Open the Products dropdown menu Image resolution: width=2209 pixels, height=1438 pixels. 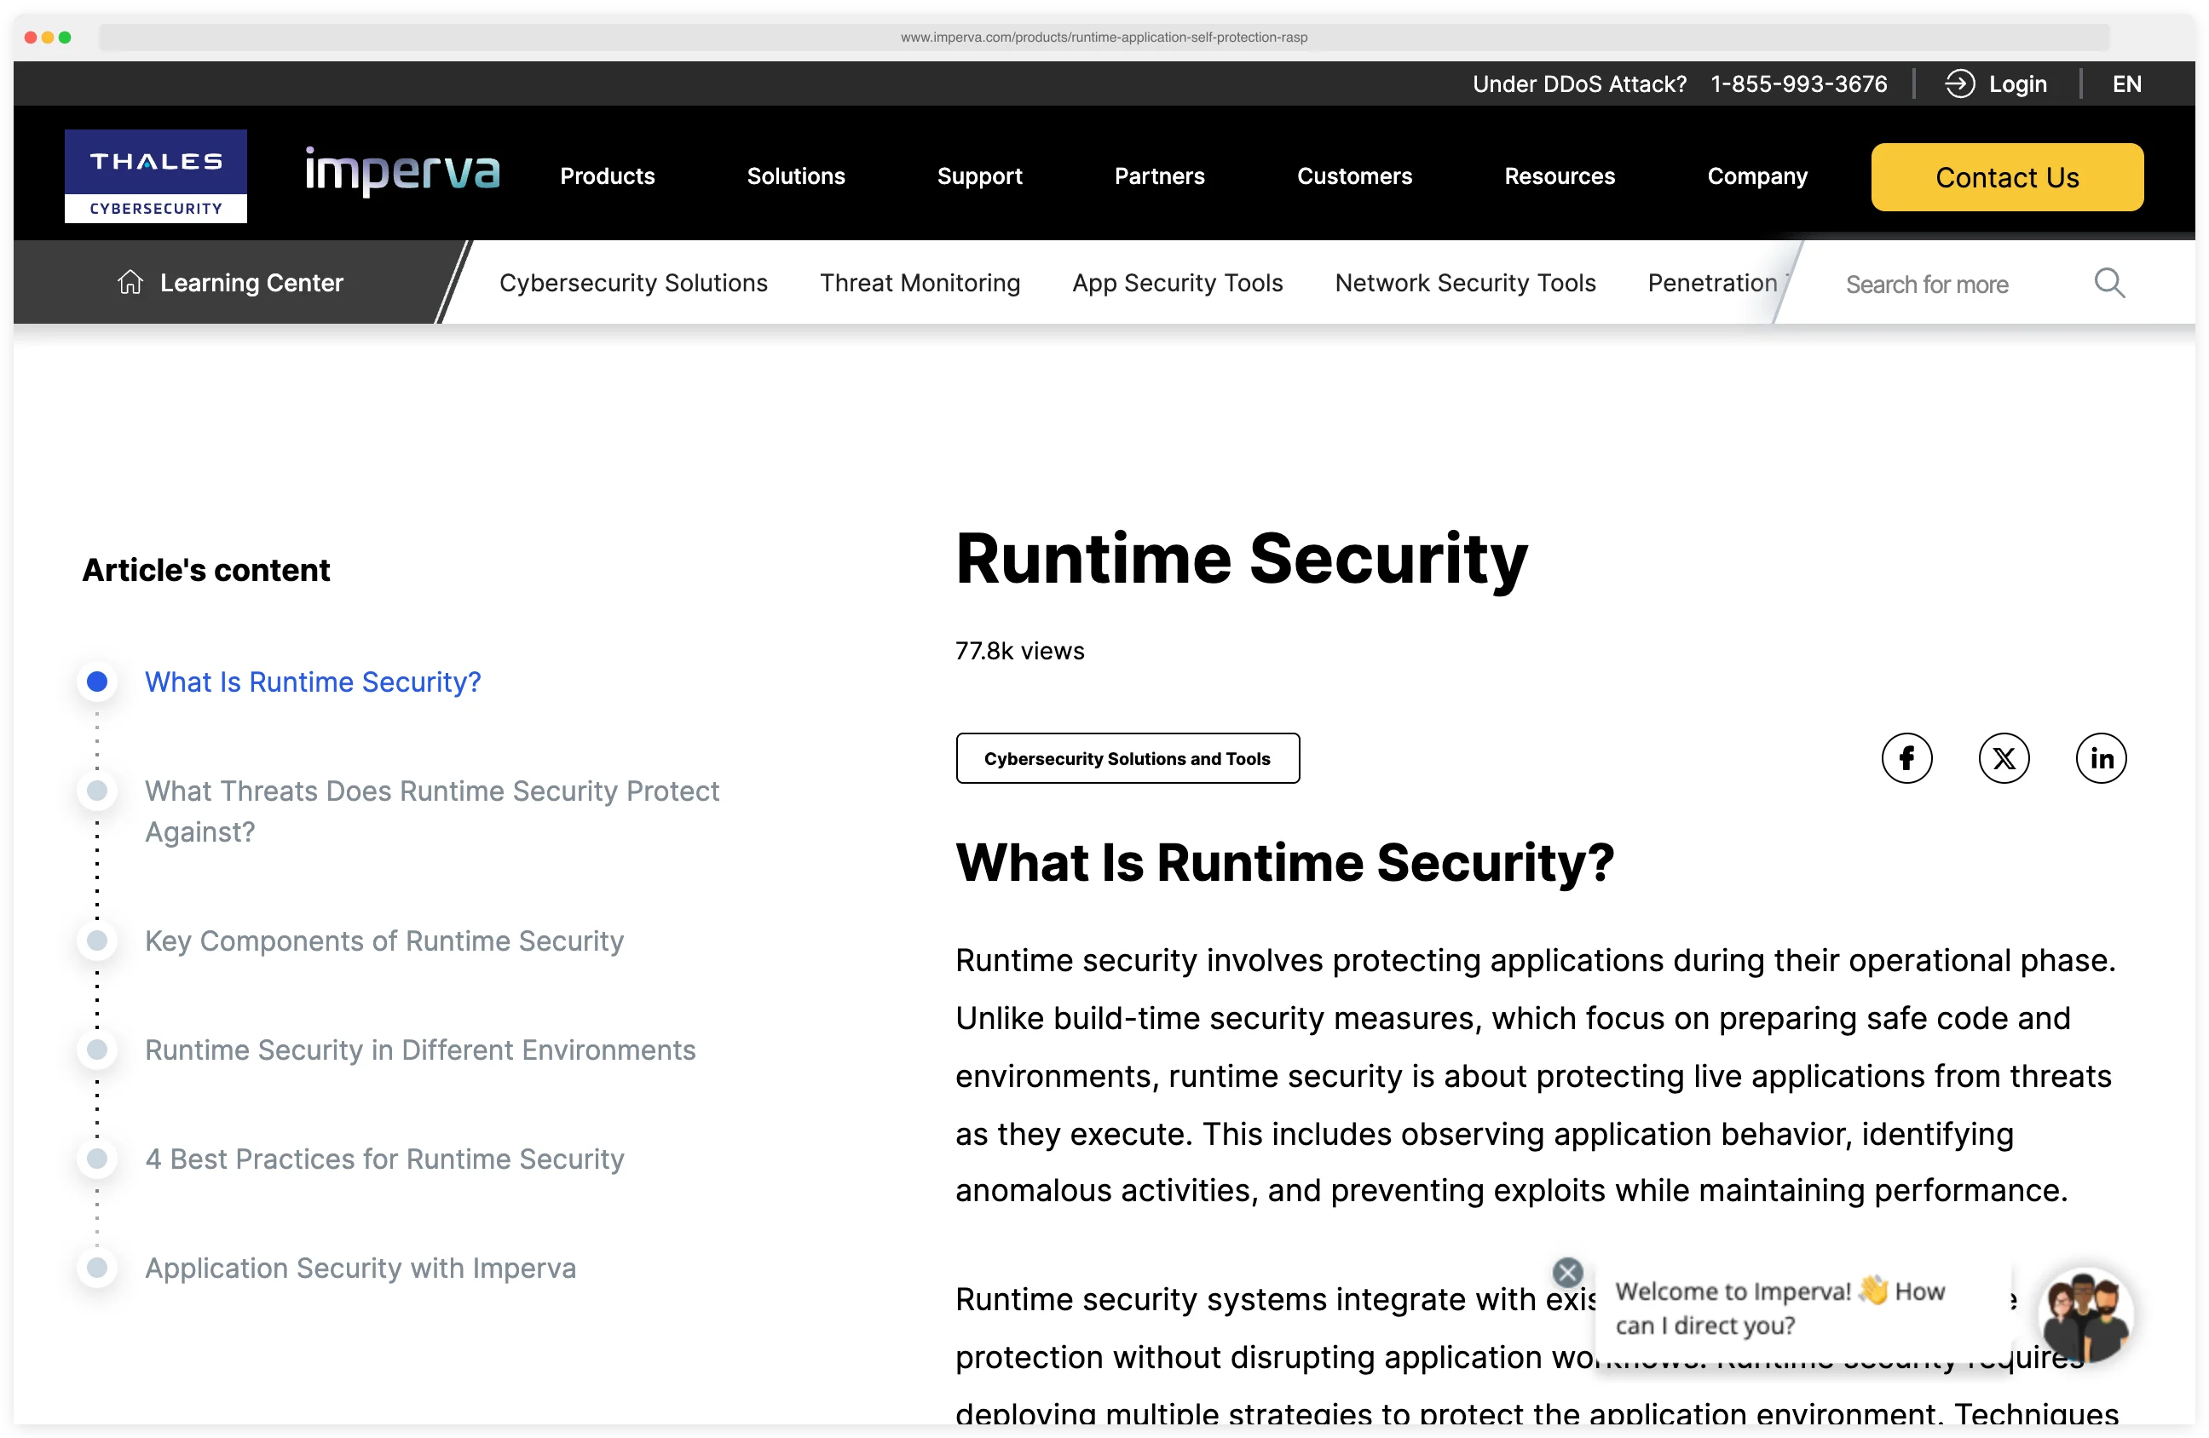pyautogui.click(x=607, y=175)
